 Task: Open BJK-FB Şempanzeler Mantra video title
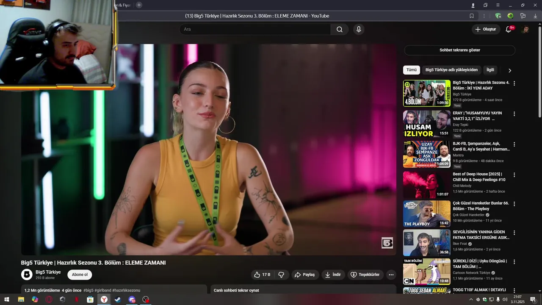[481, 146]
